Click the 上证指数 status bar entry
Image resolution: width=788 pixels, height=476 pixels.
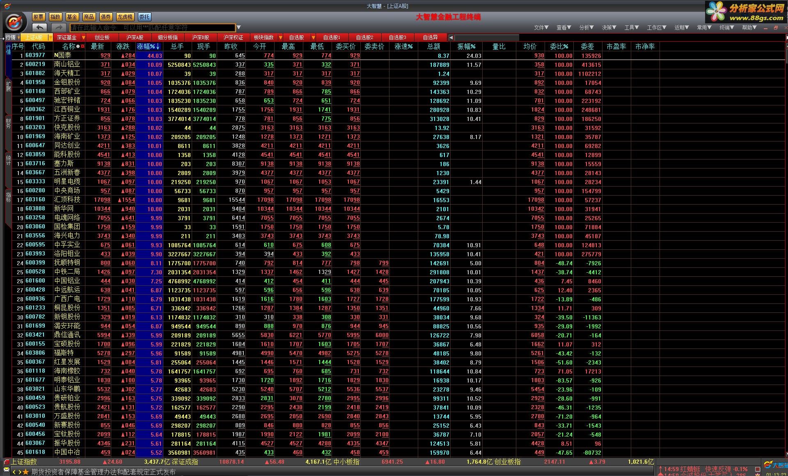[x=24, y=462]
